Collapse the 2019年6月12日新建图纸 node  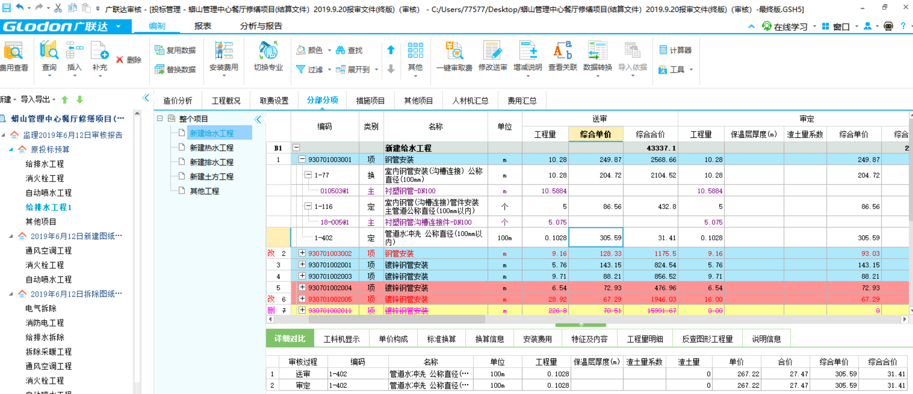point(11,236)
